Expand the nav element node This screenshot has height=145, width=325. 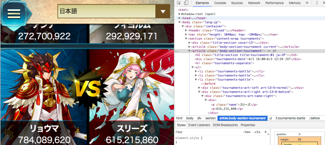tap(186, 35)
